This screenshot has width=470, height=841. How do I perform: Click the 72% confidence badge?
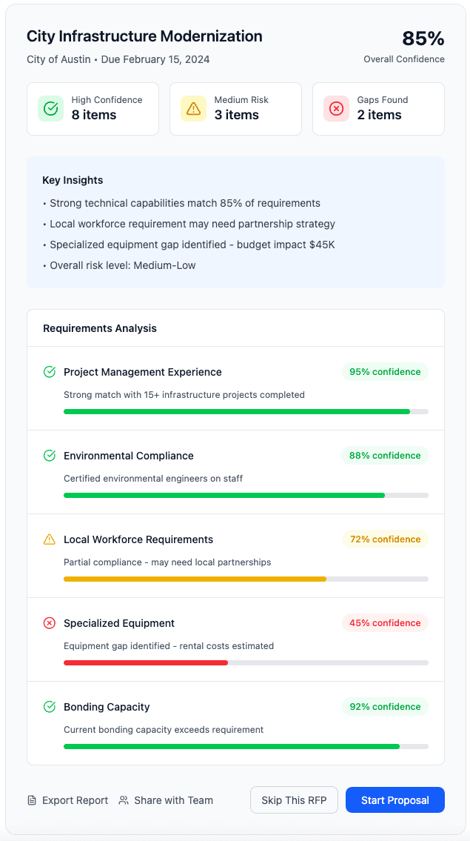[x=385, y=539]
